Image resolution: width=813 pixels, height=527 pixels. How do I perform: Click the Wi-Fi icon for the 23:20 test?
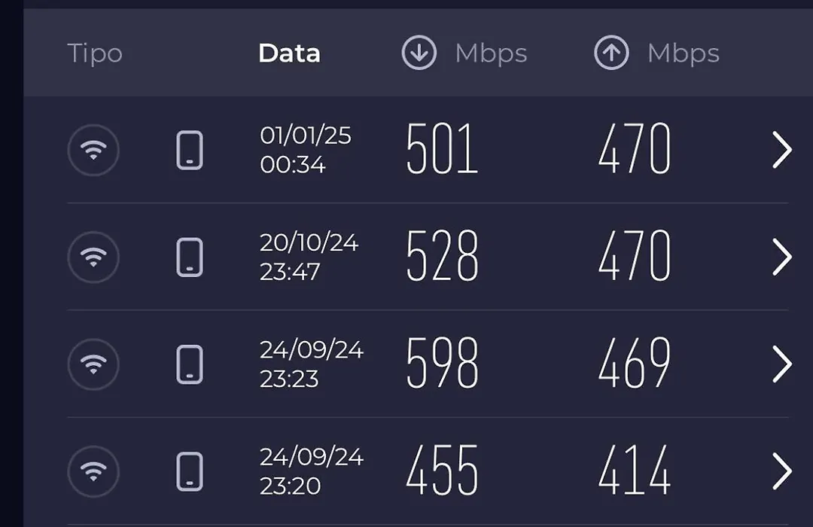tap(93, 471)
